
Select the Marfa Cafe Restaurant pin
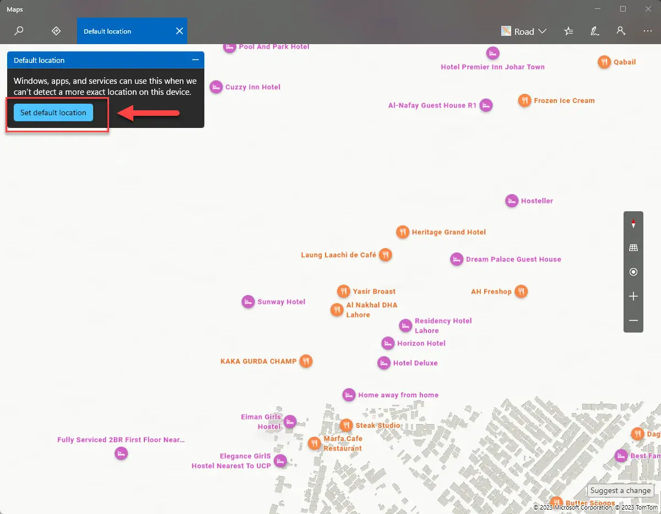pyautogui.click(x=314, y=443)
